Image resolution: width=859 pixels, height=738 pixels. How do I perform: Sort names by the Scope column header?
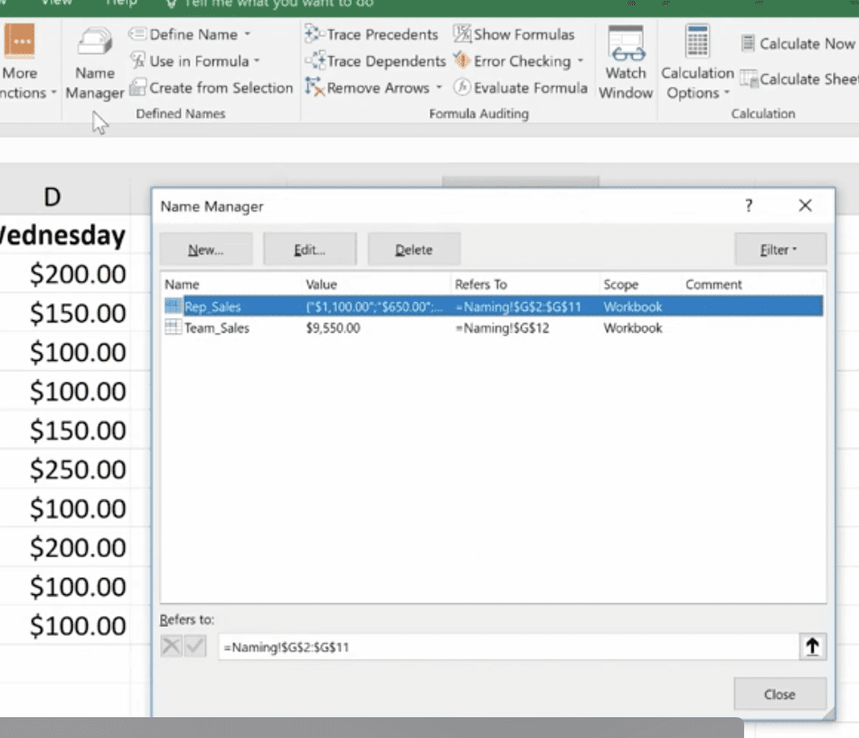[621, 284]
